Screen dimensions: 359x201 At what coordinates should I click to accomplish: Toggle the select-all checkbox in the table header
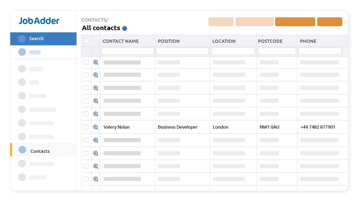[86, 41]
